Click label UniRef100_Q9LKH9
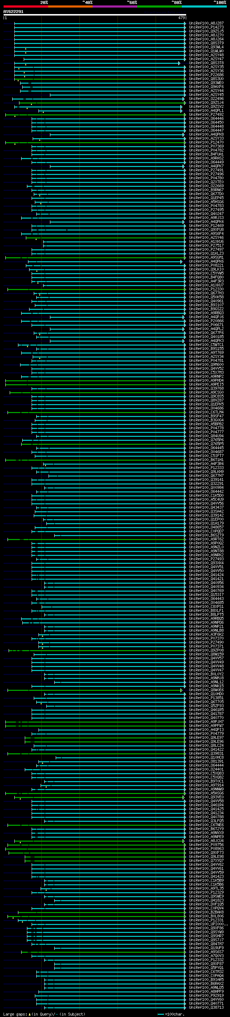This screenshot has height=1017, width=230. pos(206,472)
